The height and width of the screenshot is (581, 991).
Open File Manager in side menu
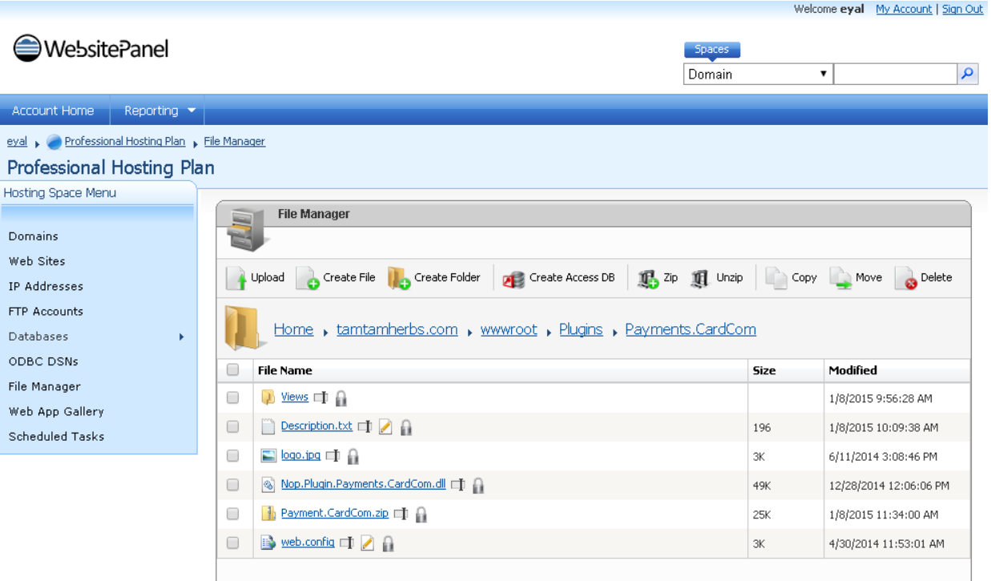[x=45, y=386]
